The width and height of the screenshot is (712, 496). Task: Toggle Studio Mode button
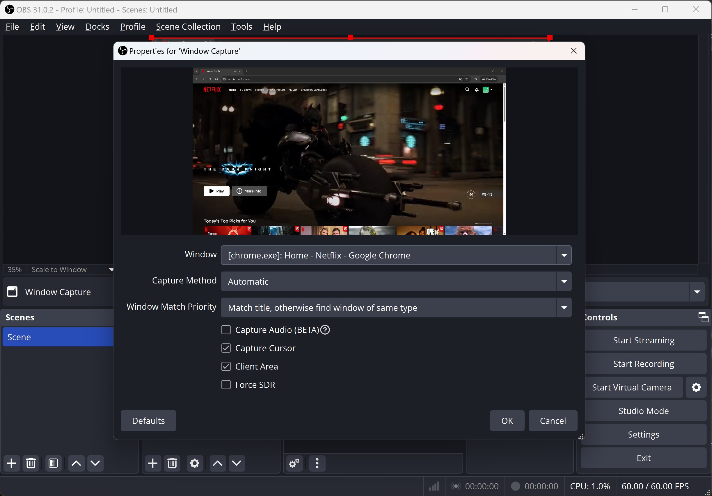(x=643, y=411)
